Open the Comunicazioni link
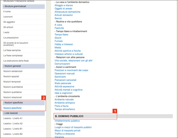178x138 pixels. click(x=62, y=64)
